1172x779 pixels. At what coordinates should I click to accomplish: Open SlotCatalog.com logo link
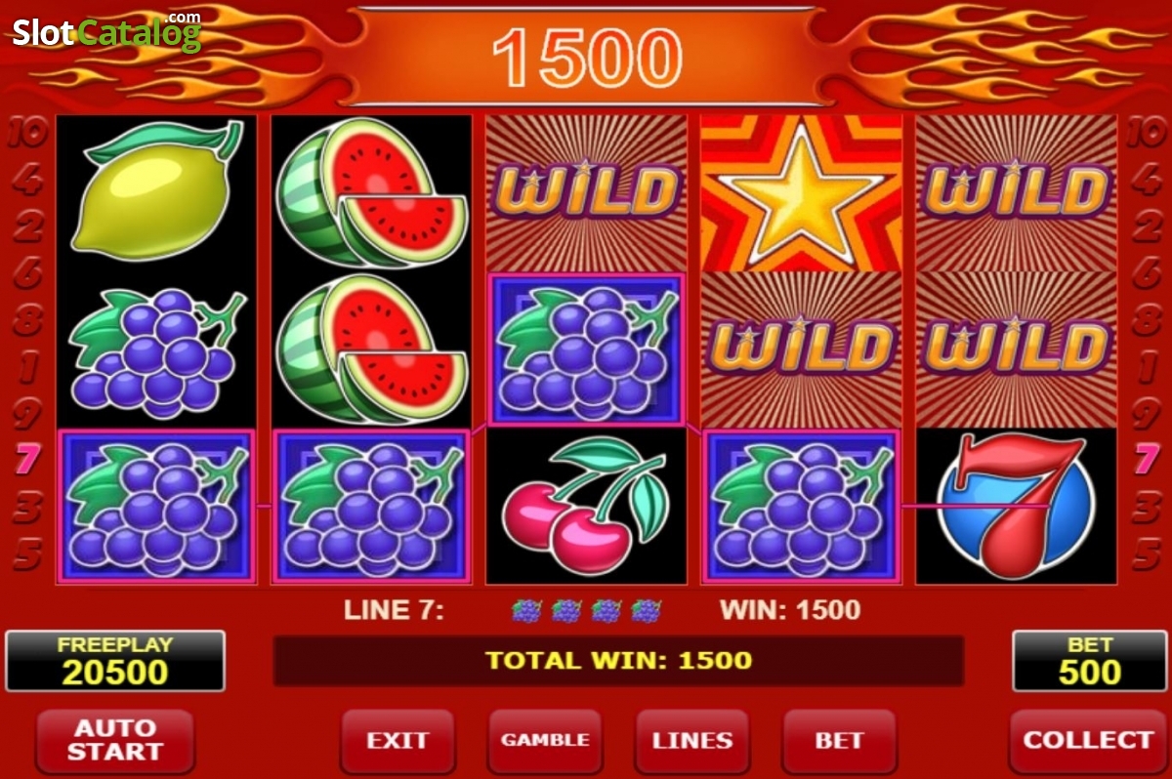point(105,33)
